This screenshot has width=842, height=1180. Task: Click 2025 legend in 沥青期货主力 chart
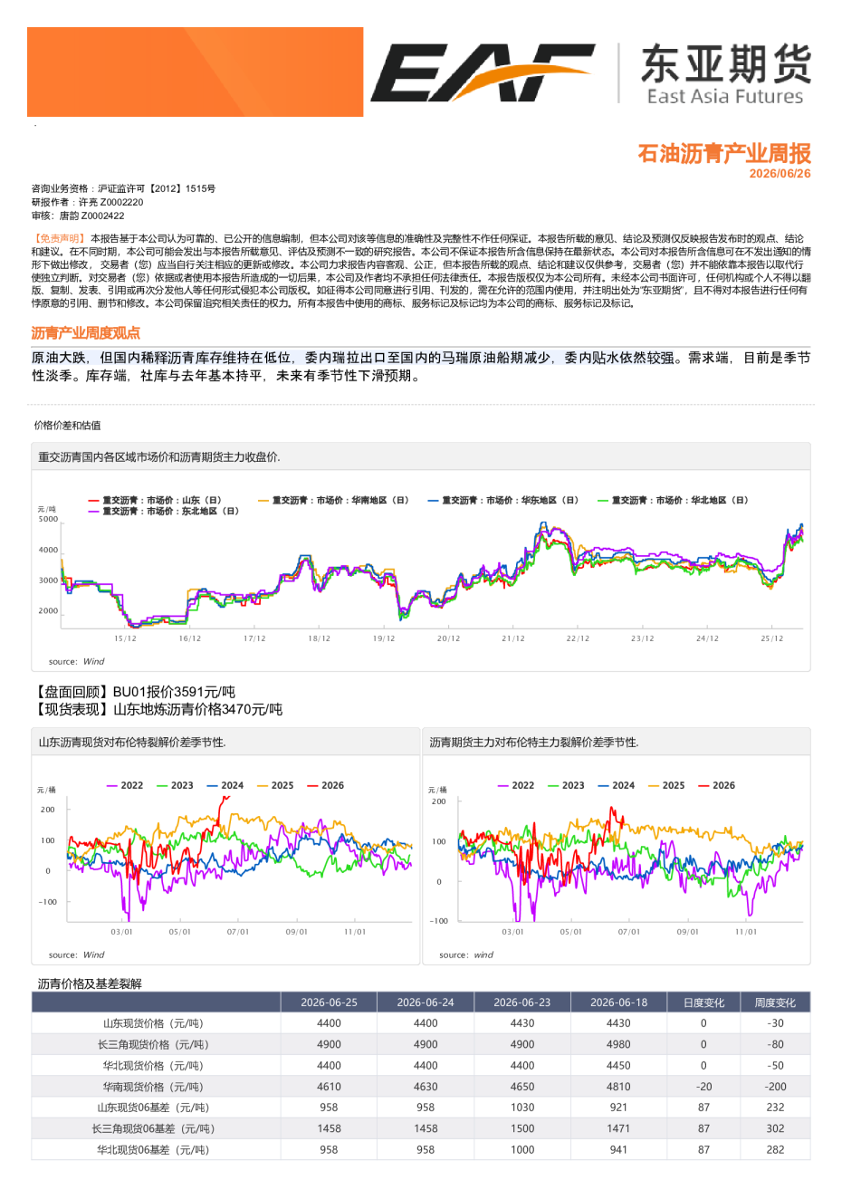667,785
